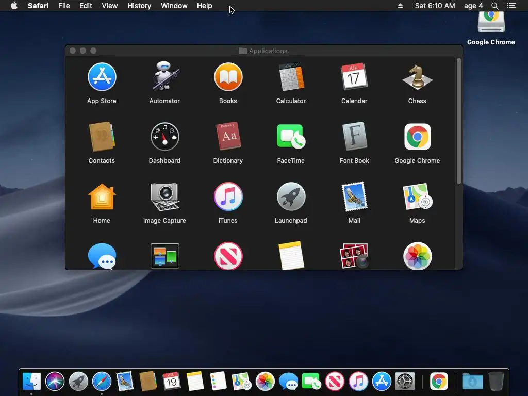Open the Safari menu in menu bar
528x396 pixels.
(38, 6)
